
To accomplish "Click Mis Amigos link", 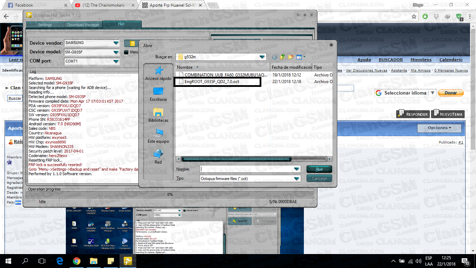I will pos(421,70).
